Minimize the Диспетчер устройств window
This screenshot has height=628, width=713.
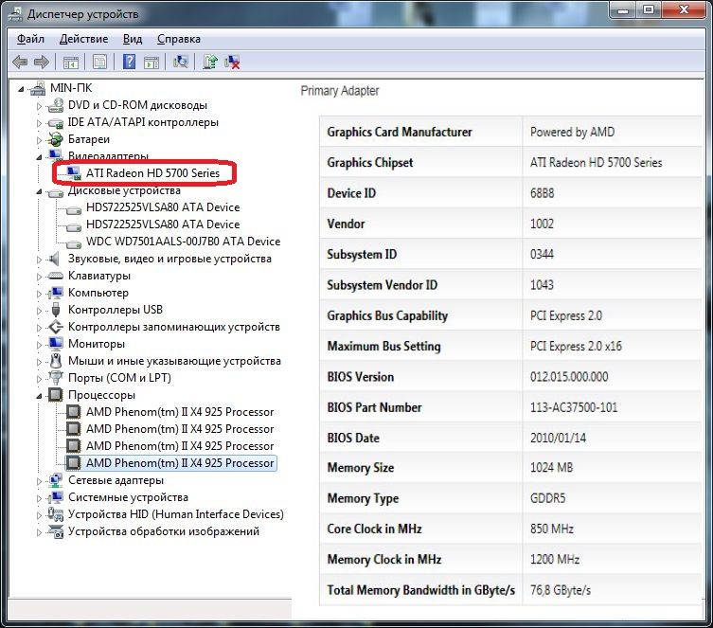click(623, 10)
